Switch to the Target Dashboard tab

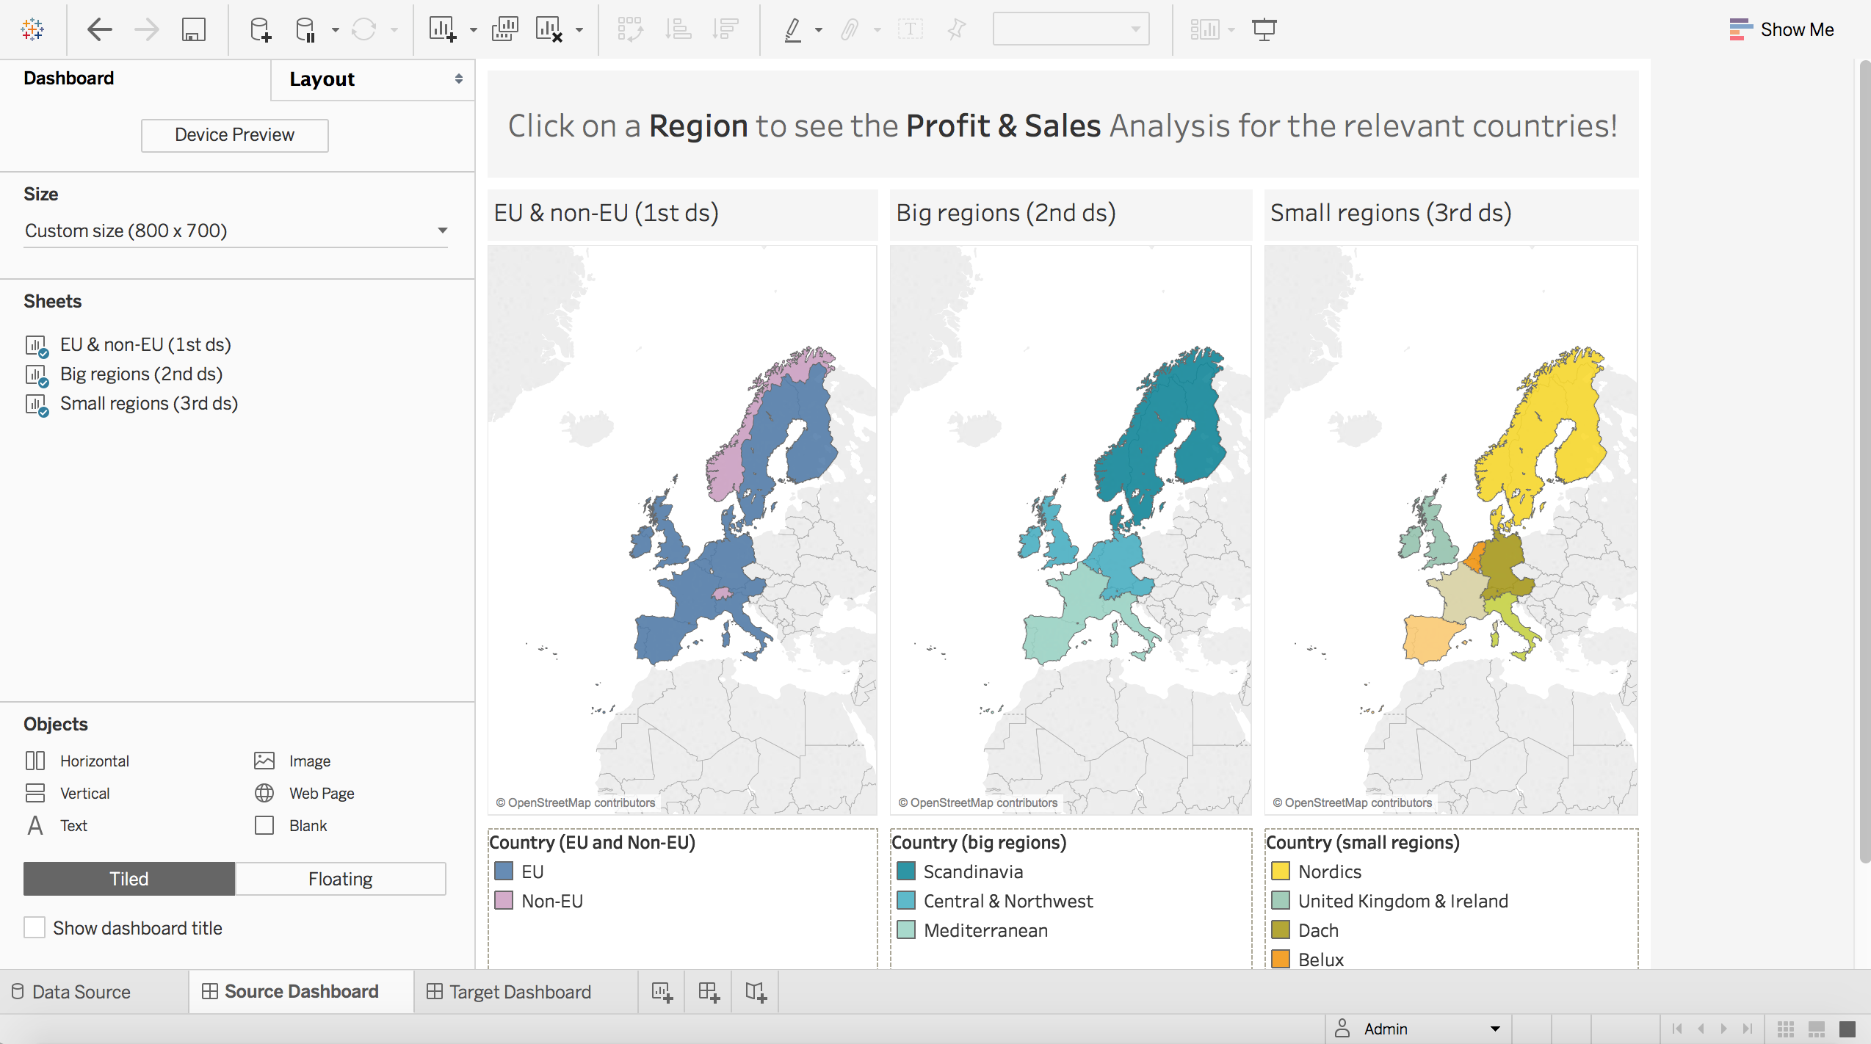(519, 992)
